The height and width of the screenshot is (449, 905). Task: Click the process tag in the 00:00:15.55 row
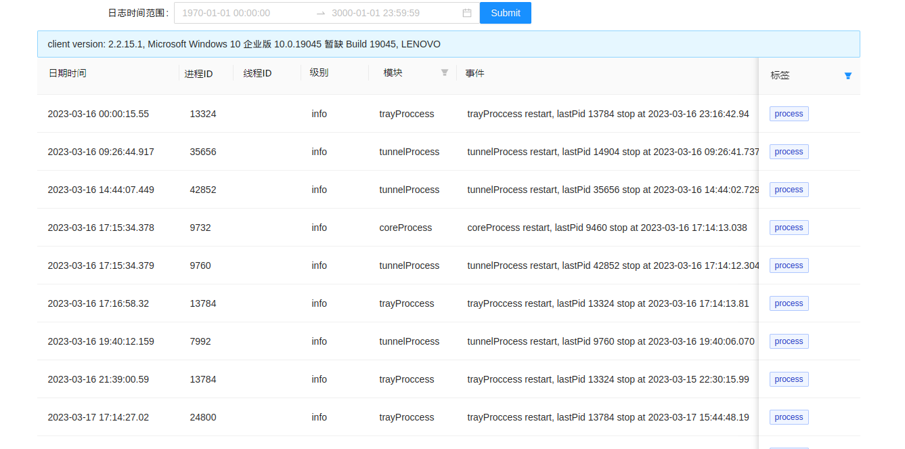(x=789, y=114)
